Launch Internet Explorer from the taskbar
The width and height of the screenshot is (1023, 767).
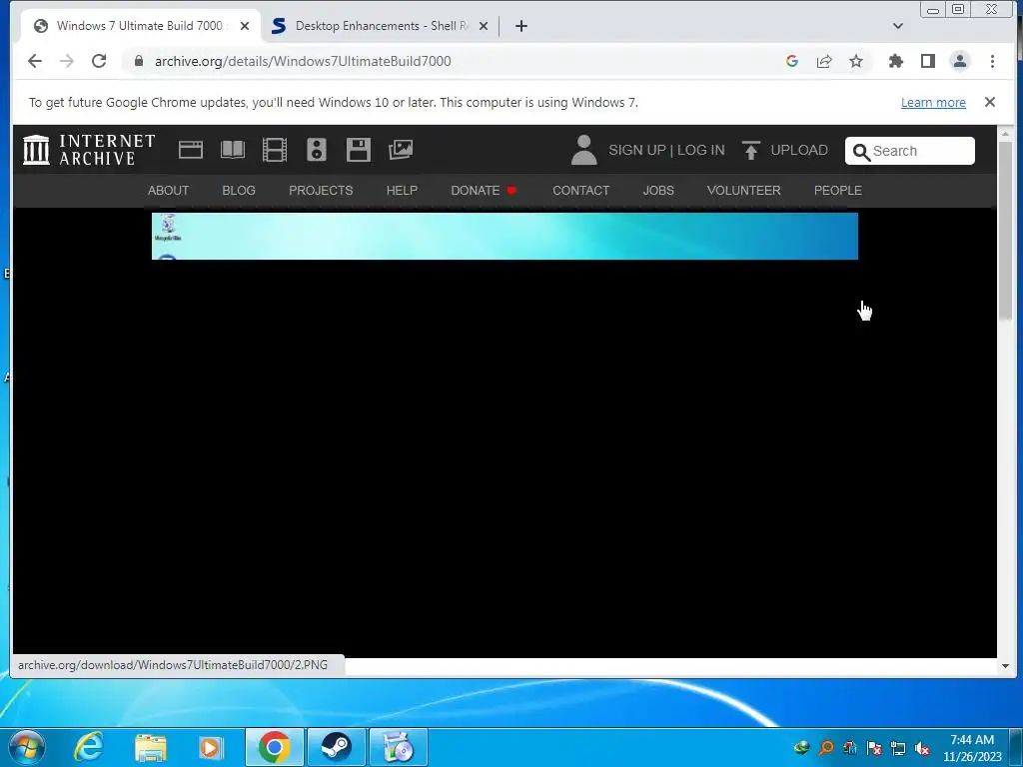click(x=88, y=747)
